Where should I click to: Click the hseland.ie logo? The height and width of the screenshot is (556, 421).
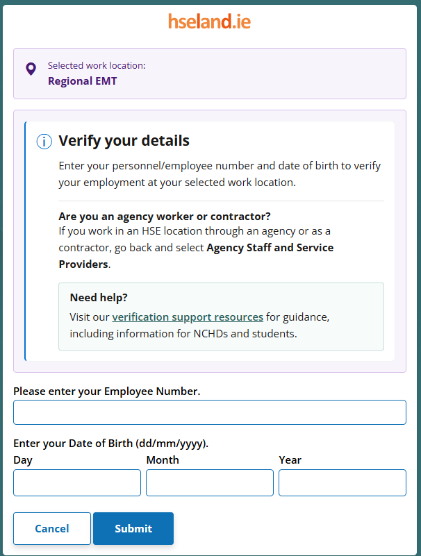[209, 22]
